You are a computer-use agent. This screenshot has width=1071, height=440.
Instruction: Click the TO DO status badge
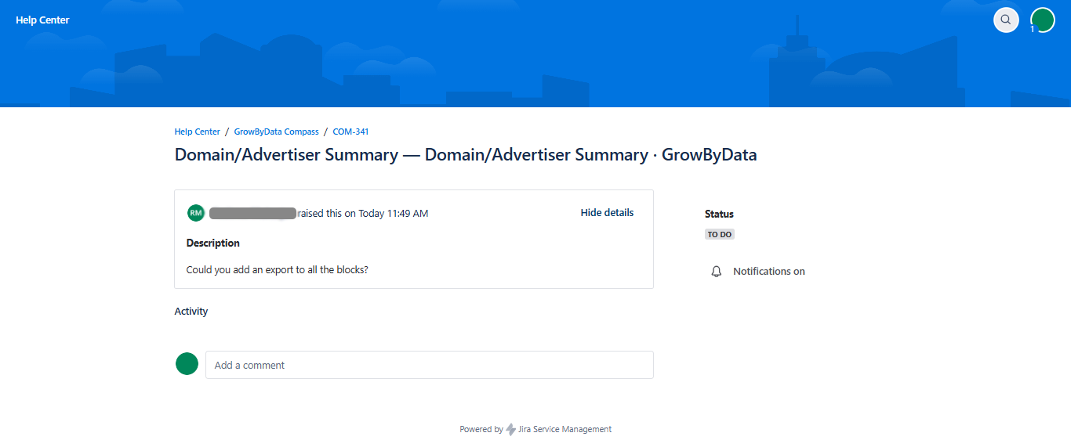720,235
